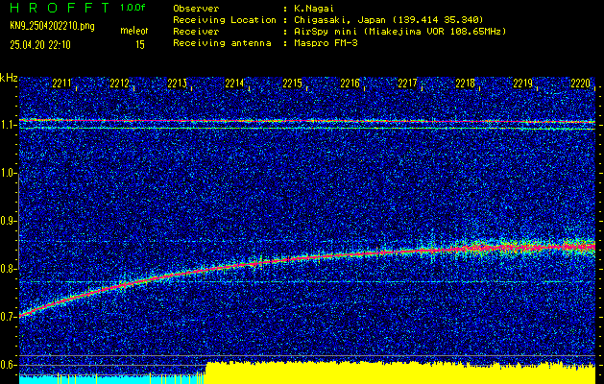This screenshot has width=604, height=384.
Task: Click the Receiver field label
Action: tap(196, 32)
